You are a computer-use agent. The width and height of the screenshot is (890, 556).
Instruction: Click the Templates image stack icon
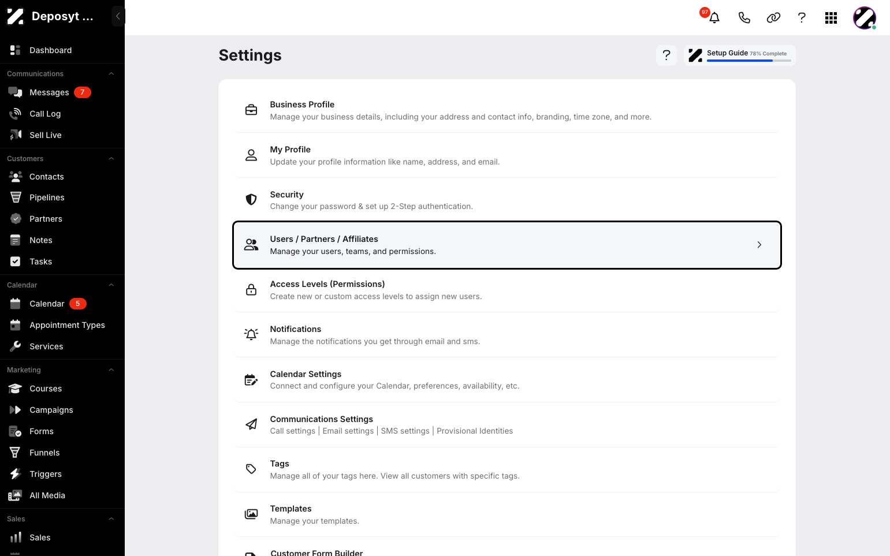[x=251, y=514]
